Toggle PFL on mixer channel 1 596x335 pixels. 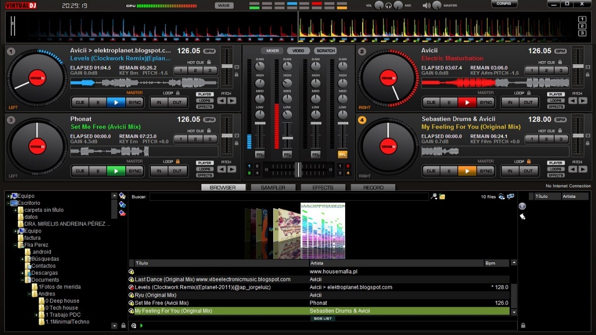[260, 155]
